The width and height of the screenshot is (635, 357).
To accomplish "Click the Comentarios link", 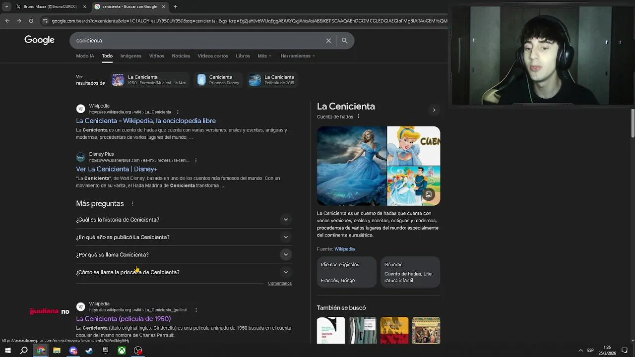I will click(280, 283).
